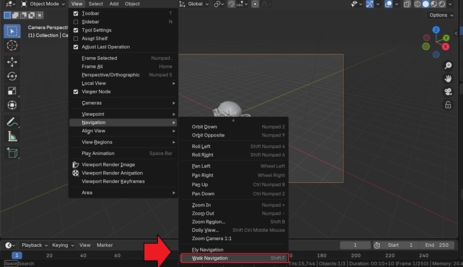Toggle the camera view icon
This screenshot has width=463, height=267.
click(x=448, y=92)
